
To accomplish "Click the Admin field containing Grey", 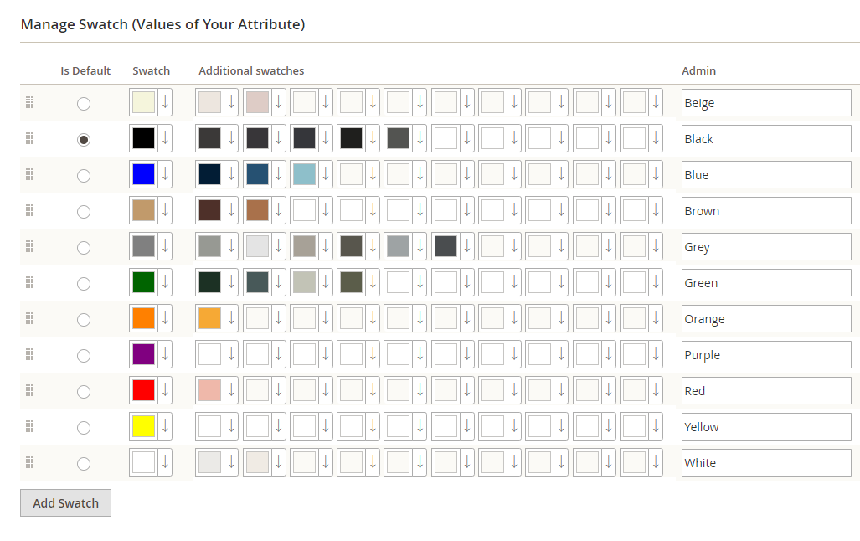I will point(766,247).
